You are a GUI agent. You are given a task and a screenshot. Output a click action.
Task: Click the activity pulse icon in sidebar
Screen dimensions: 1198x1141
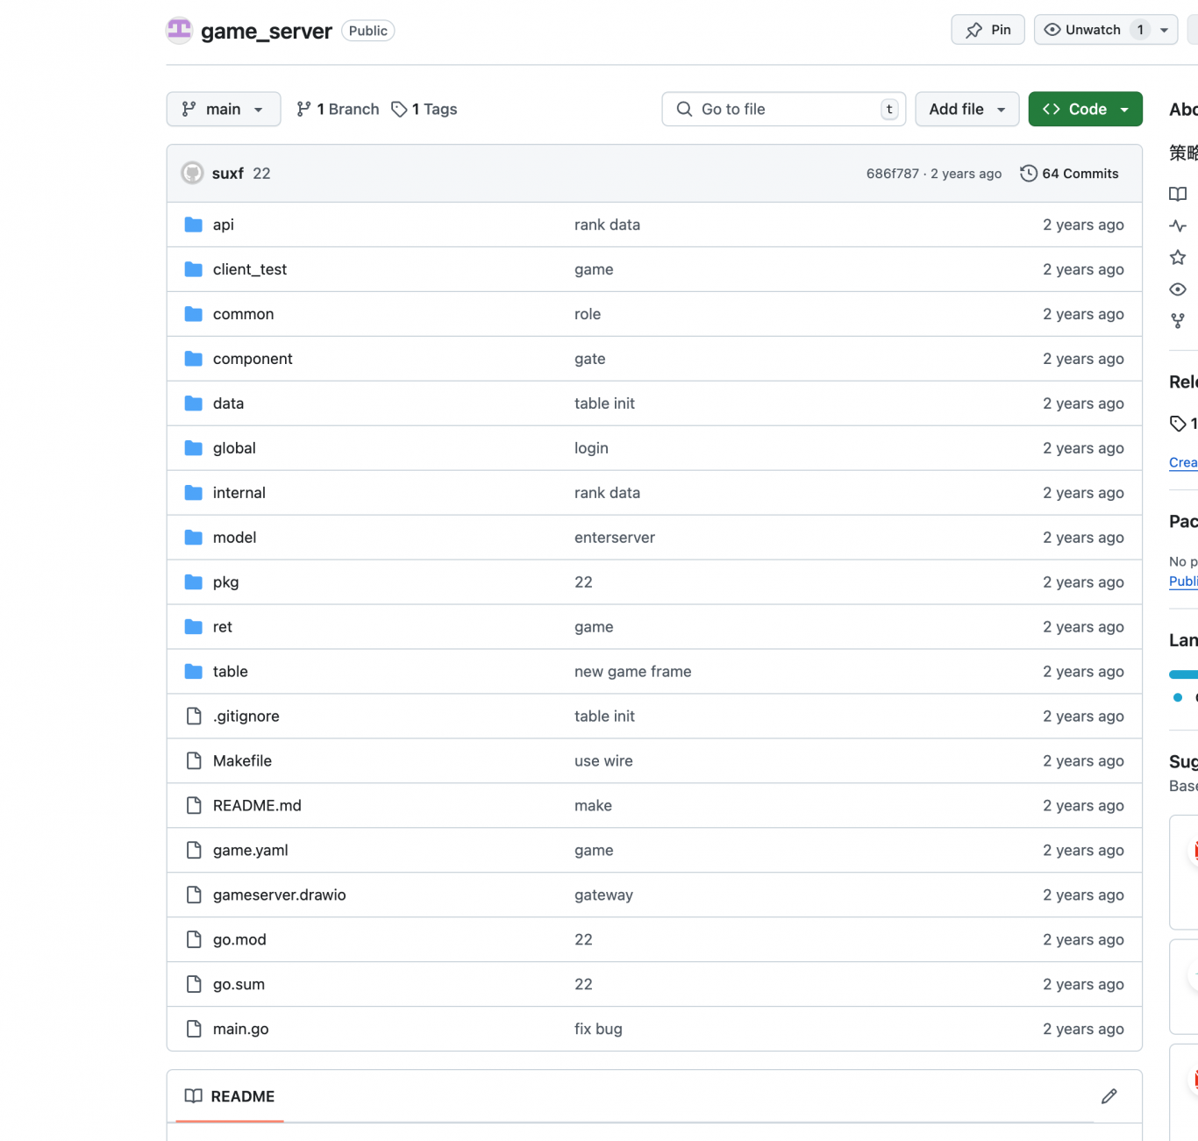[x=1178, y=225]
